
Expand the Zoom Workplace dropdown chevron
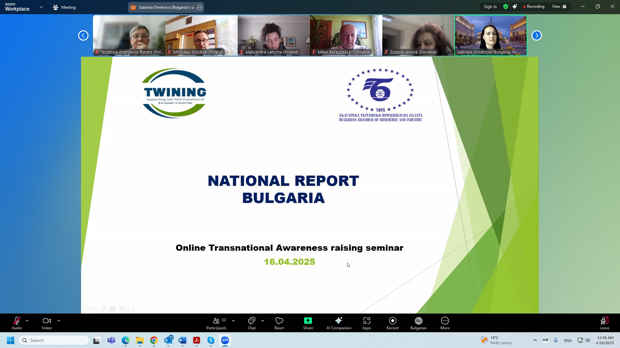pyautogui.click(x=41, y=7)
